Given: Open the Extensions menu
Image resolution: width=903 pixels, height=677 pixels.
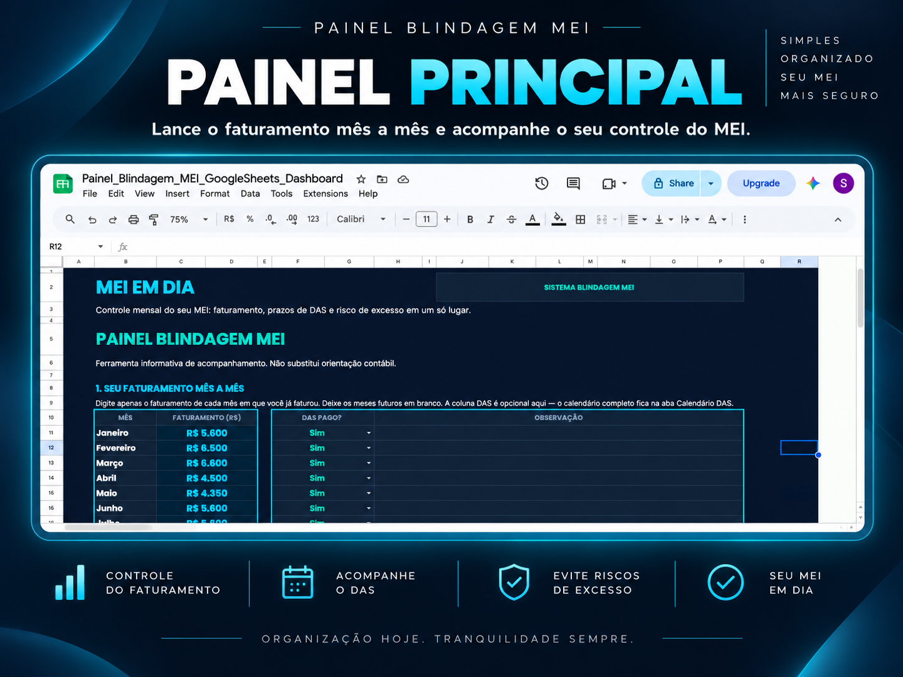Looking at the screenshot, I should point(326,194).
